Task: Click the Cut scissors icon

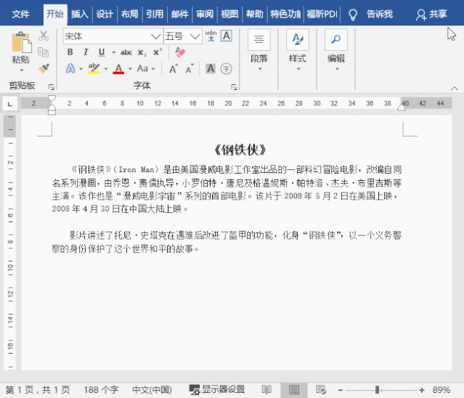Action: 44,36
